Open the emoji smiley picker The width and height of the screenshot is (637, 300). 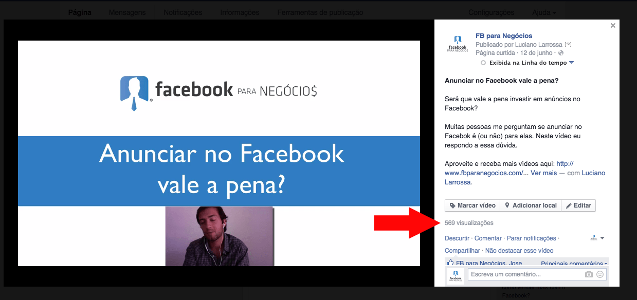coord(599,275)
